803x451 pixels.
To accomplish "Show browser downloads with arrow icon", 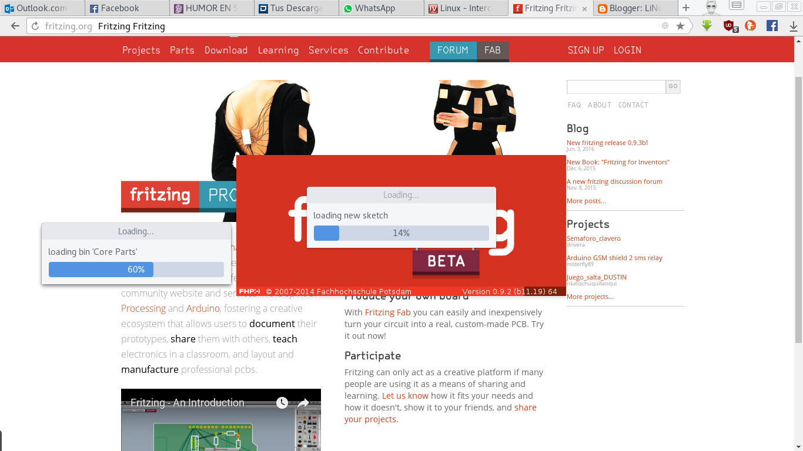I will 793,26.
